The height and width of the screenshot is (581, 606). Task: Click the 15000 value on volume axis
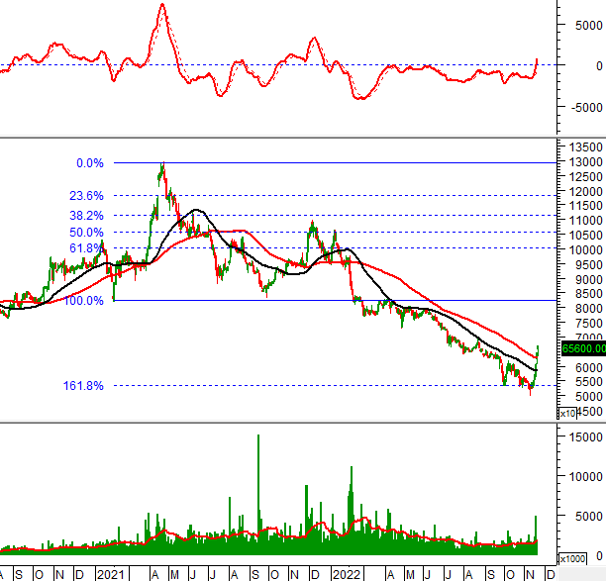(x=582, y=436)
